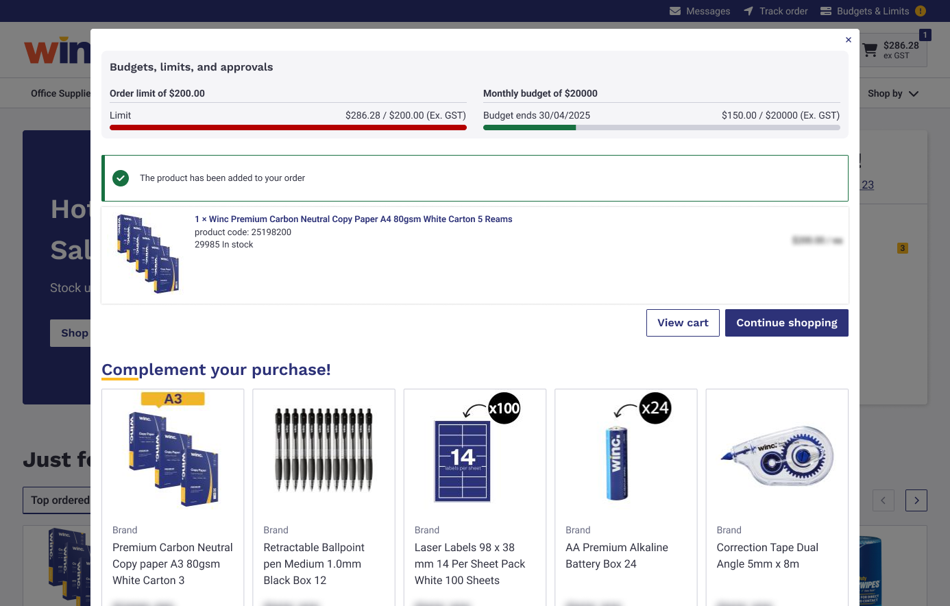Screen dimensions: 950x606
Task: Click the Winc logo in background header
Action: tap(58, 51)
